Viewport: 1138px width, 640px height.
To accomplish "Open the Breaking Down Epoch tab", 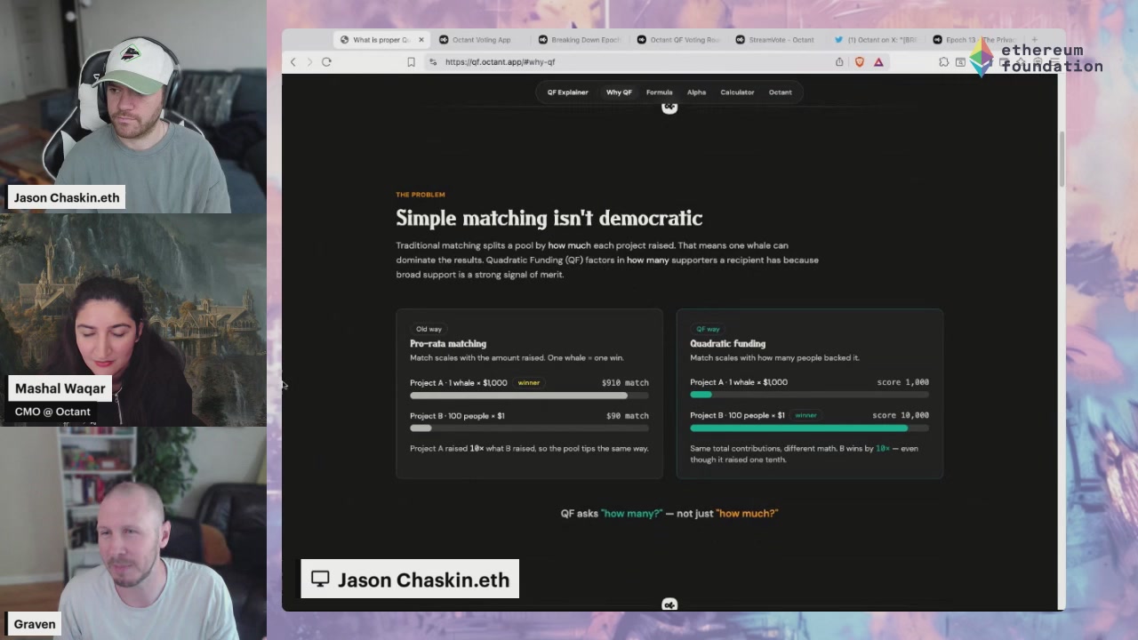I will coord(579,39).
